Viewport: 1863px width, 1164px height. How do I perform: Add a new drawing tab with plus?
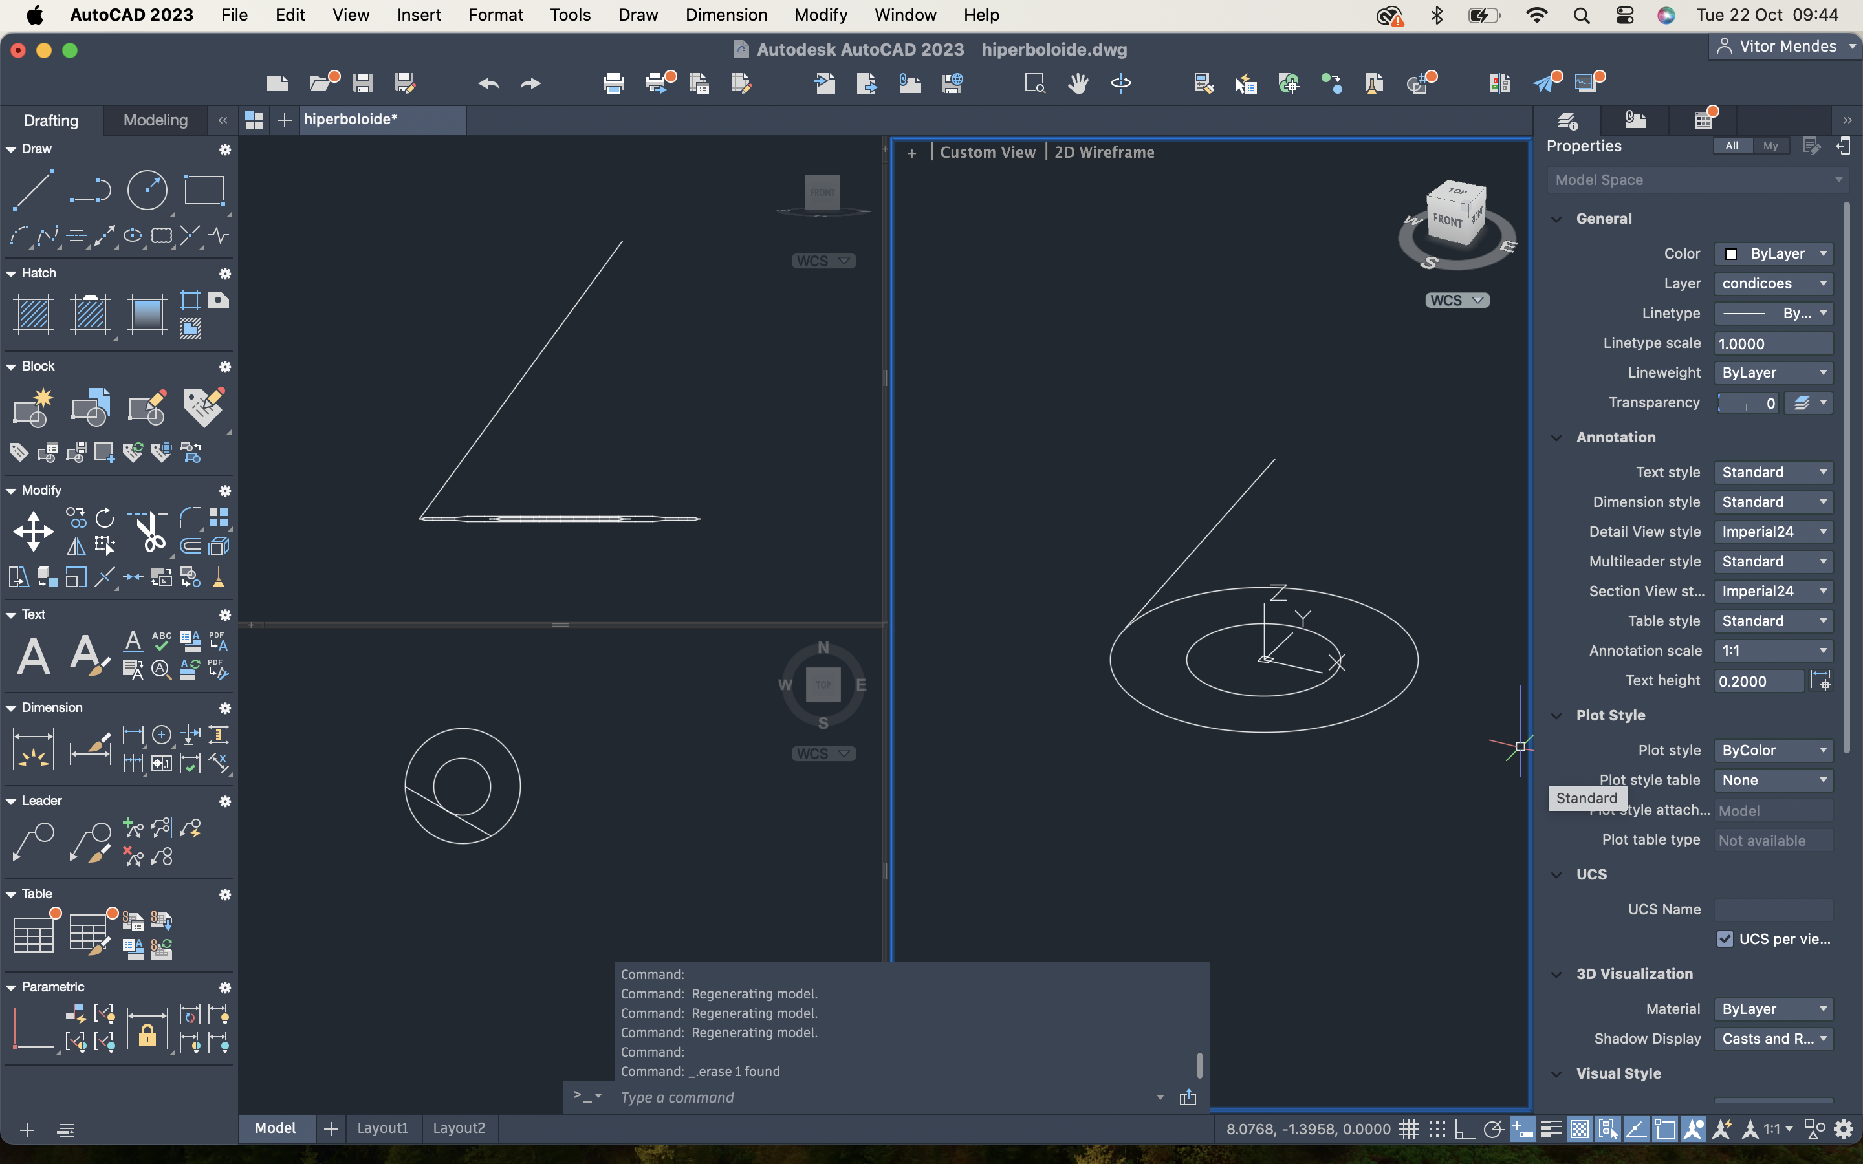click(284, 120)
